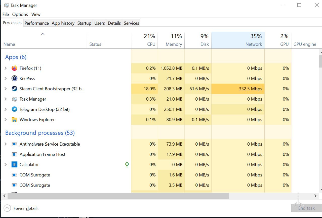Expand the Calculator process row
Image resolution: width=322 pixels, height=218 pixels.
6,165
